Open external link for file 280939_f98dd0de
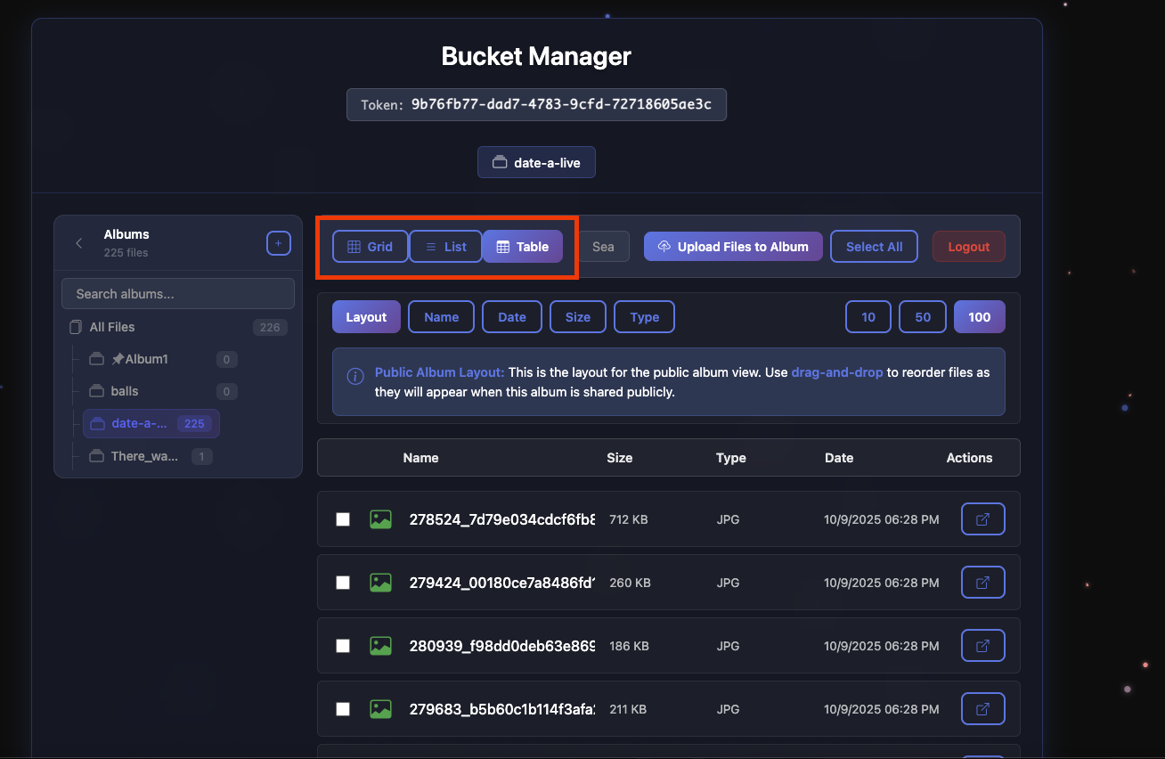This screenshot has width=1165, height=759. click(x=982, y=646)
